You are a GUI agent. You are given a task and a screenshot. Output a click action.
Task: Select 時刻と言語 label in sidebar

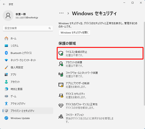(17, 89)
